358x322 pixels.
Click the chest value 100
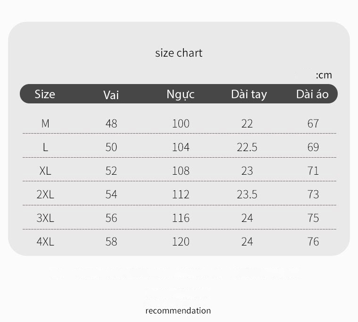pyautogui.click(x=181, y=124)
